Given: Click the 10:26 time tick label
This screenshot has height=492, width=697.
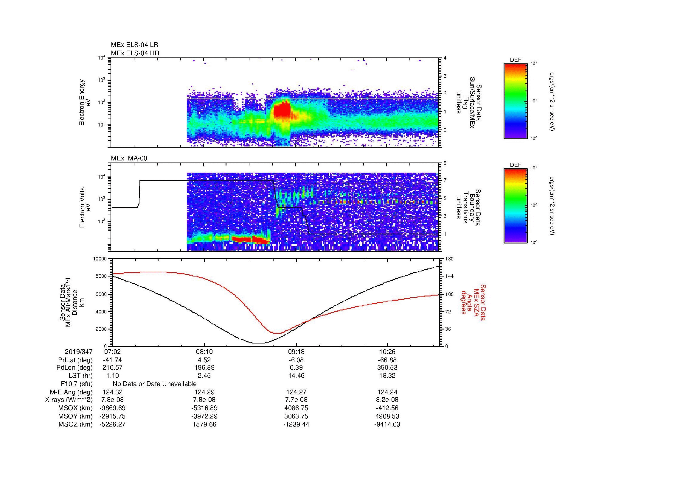Looking at the screenshot, I should click(387, 352).
